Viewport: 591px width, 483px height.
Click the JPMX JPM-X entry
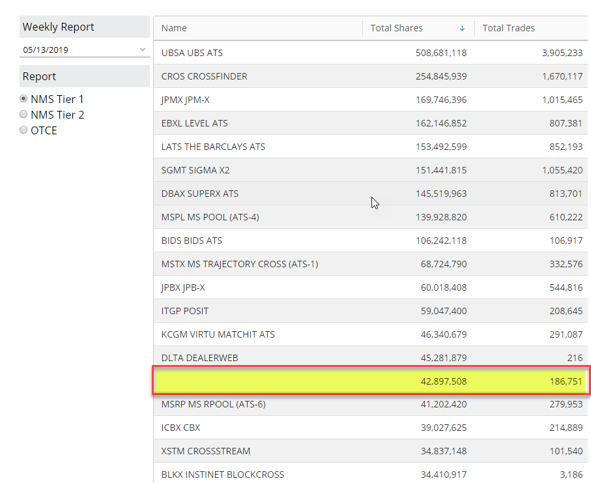185,100
